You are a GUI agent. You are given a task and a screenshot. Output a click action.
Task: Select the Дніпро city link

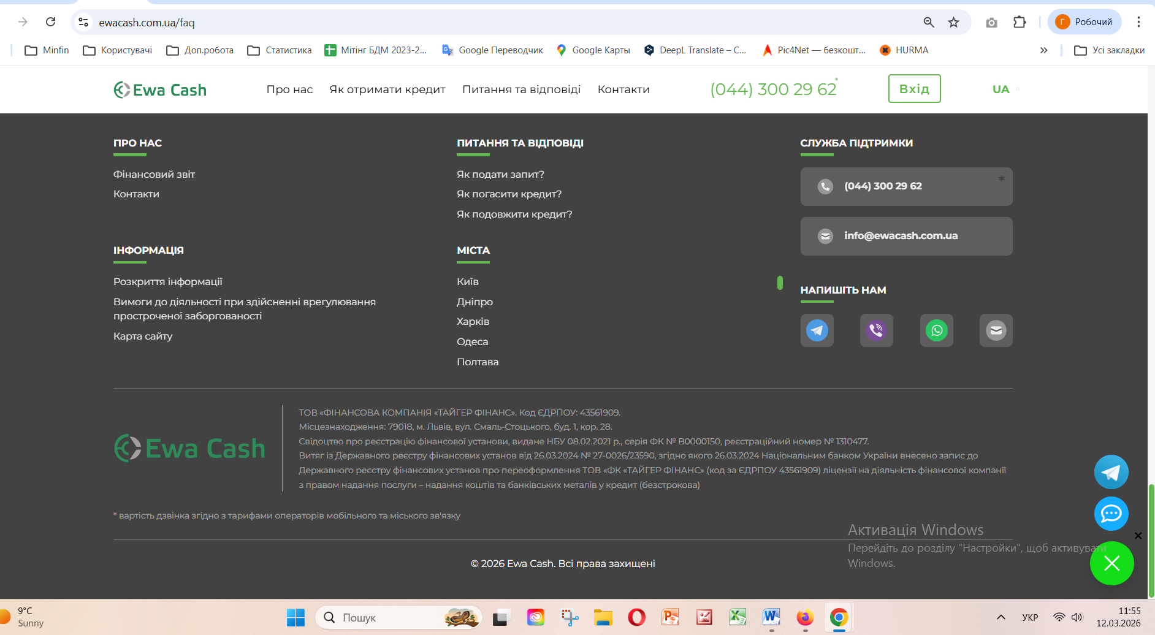pos(475,302)
